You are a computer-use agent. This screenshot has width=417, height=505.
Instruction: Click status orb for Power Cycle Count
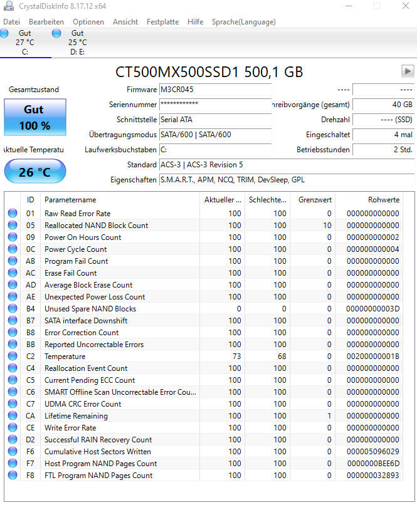tap(13, 249)
